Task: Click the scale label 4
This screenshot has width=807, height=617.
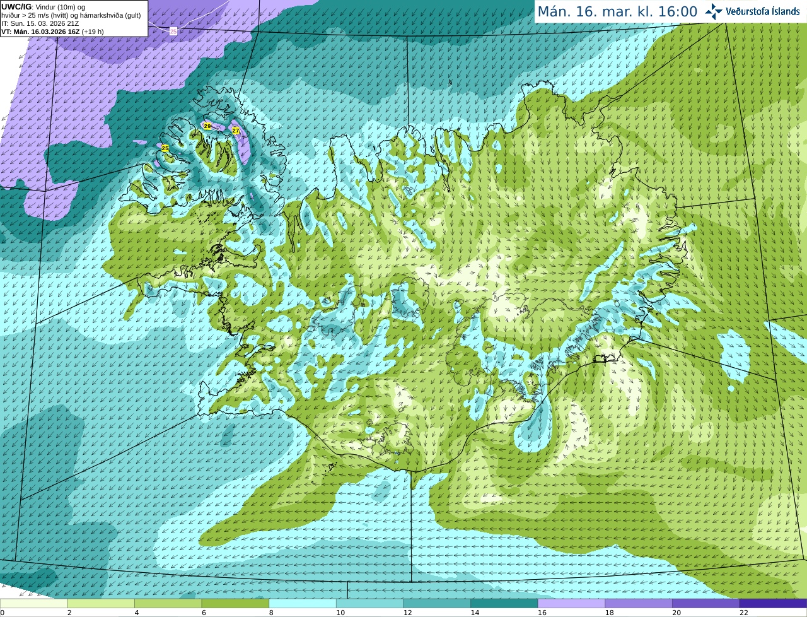Action: [x=137, y=613]
